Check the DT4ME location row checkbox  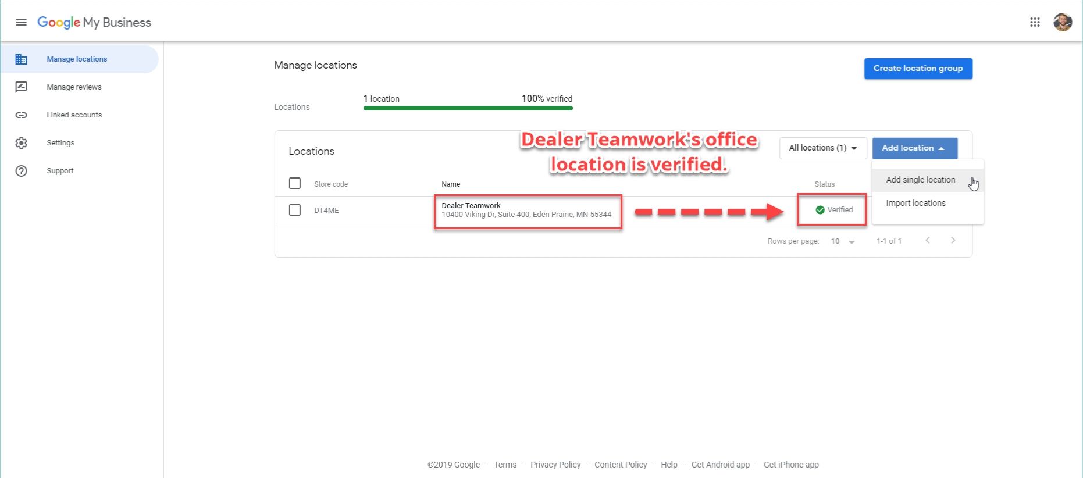(295, 210)
